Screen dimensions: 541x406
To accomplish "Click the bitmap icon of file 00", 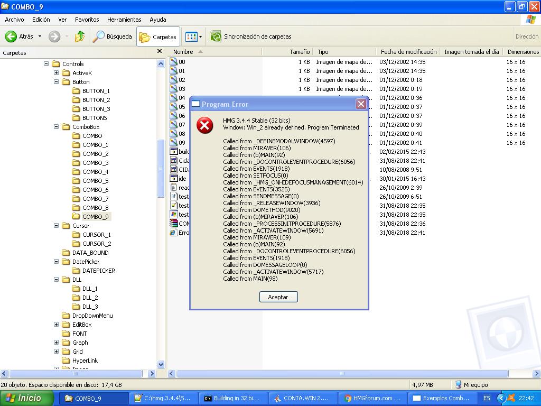I will click(x=173, y=62).
